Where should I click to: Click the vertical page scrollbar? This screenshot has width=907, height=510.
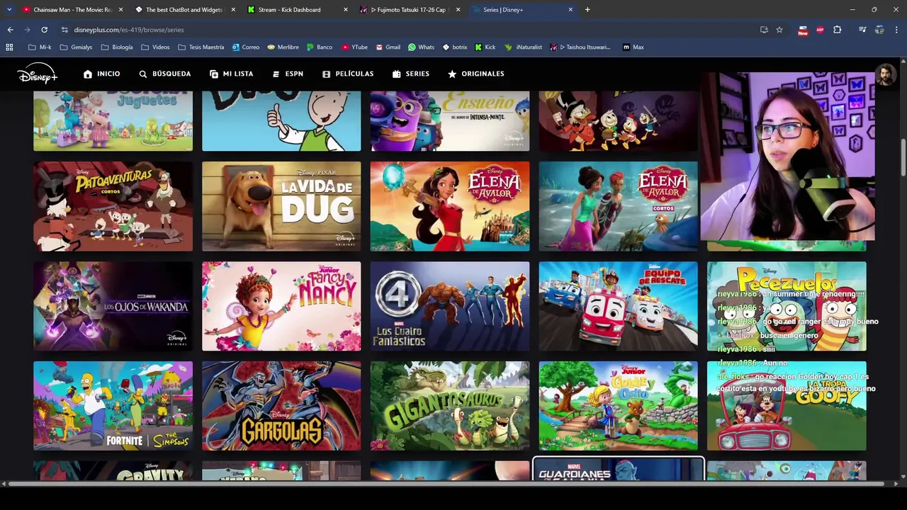tap(903, 158)
